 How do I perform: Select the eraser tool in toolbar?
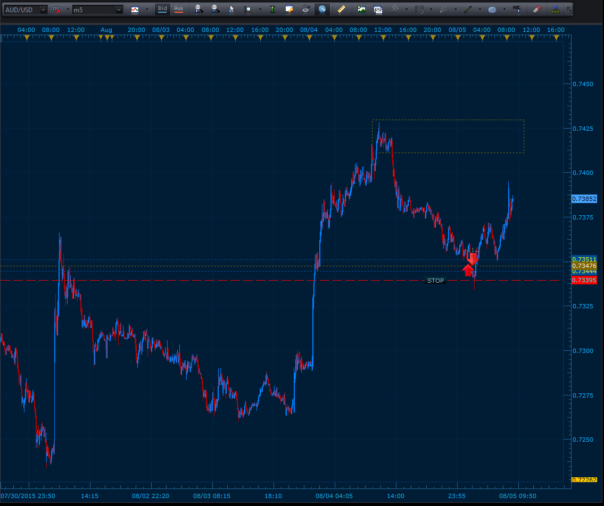tap(536, 9)
